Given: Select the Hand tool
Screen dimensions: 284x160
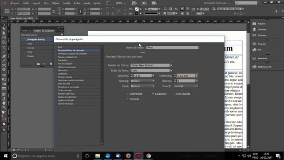Looking at the screenshot, I should 4,103.
